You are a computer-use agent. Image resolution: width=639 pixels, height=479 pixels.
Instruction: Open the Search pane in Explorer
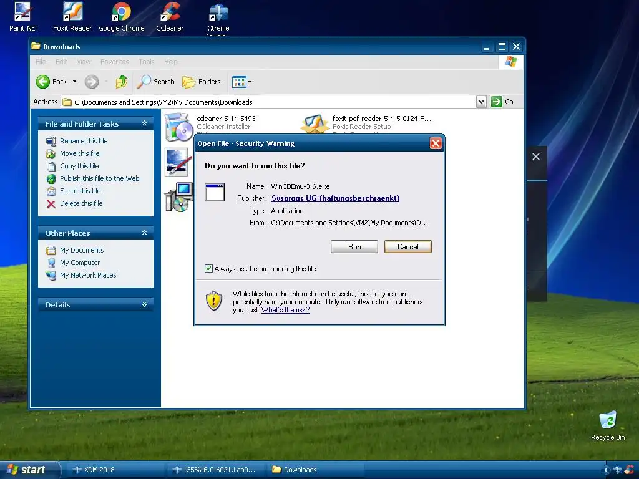coord(155,82)
